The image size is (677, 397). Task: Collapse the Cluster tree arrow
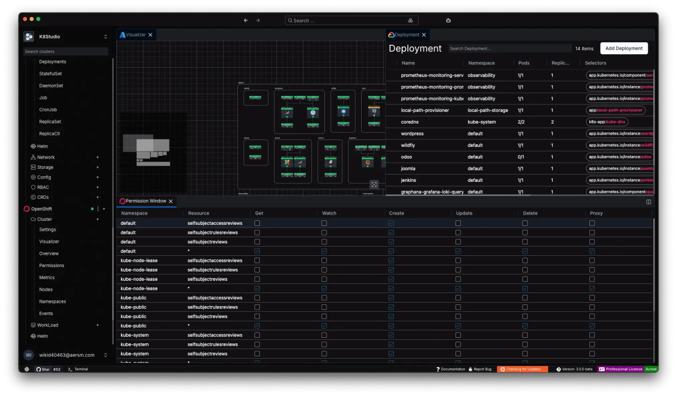tap(98, 220)
